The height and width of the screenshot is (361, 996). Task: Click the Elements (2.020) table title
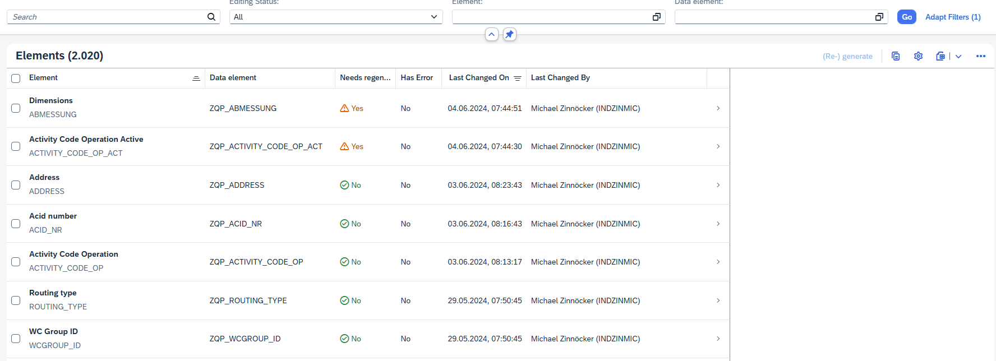59,55
